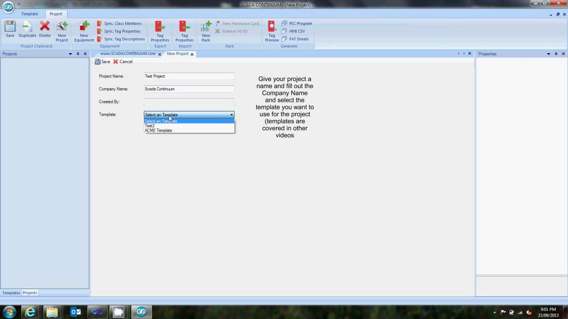Cancel the new project form
Screen dimensions: 568x319
(123, 62)
